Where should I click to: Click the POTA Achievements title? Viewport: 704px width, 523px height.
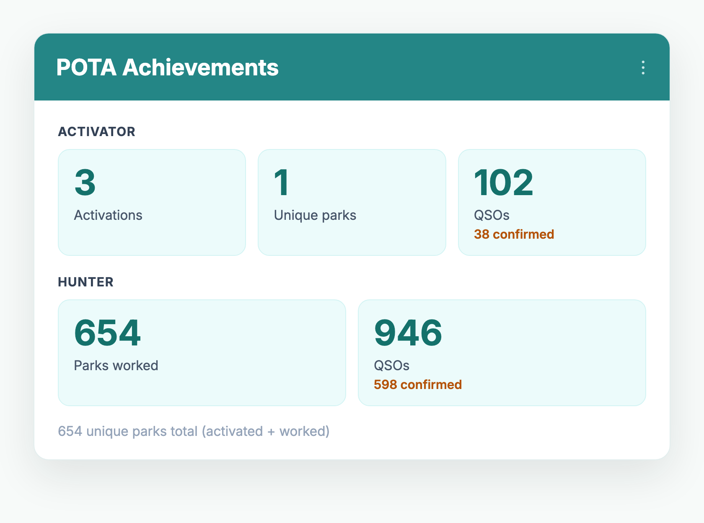pos(167,67)
